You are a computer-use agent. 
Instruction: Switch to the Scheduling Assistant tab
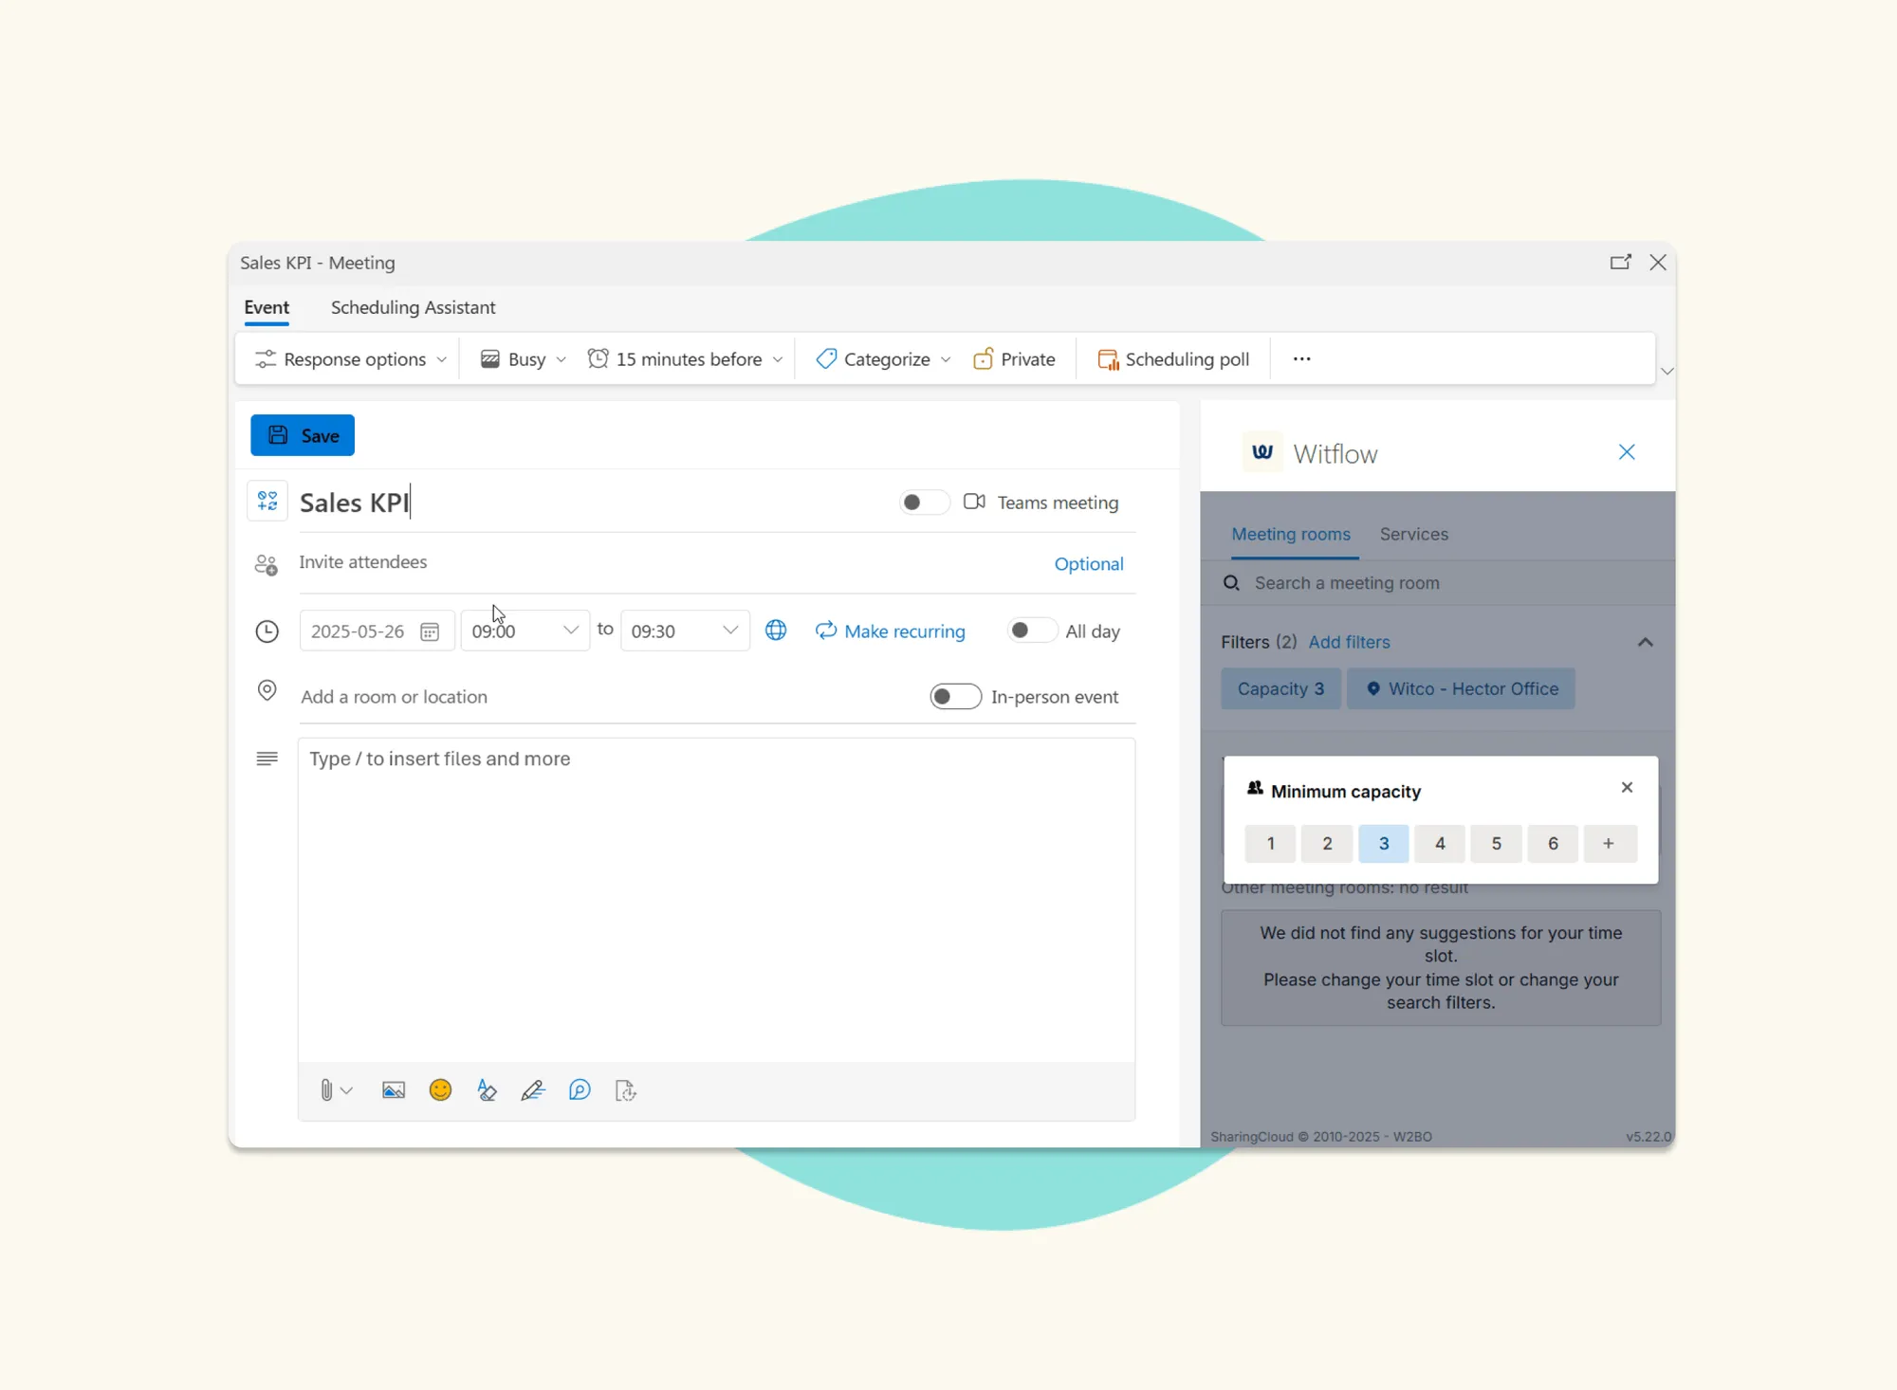coord(413,307)
